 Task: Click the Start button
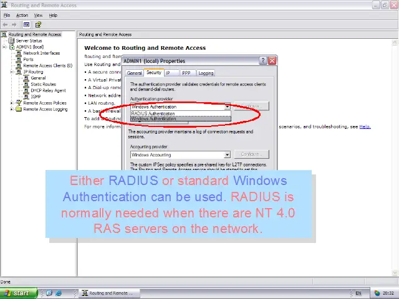click(x=19, y=293)
